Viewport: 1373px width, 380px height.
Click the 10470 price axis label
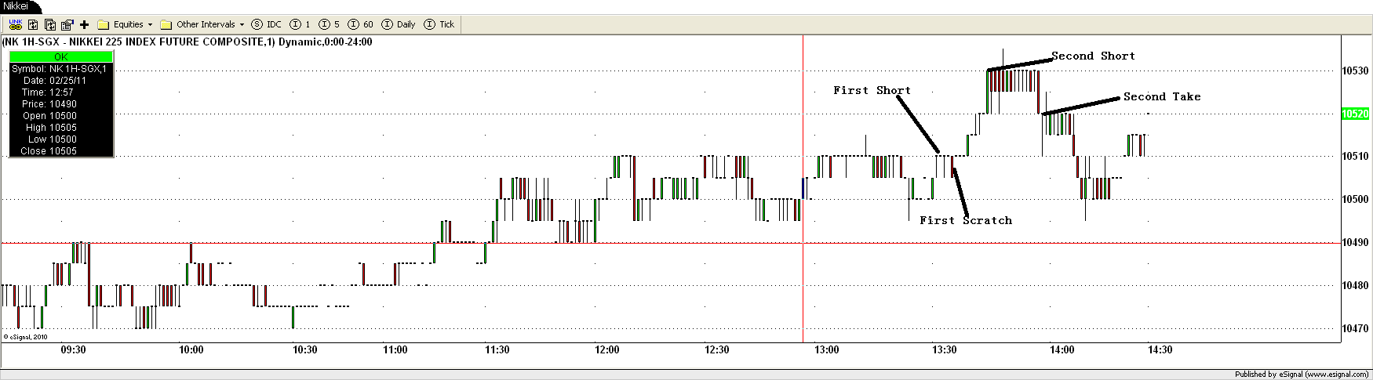tap(1355, 329)
